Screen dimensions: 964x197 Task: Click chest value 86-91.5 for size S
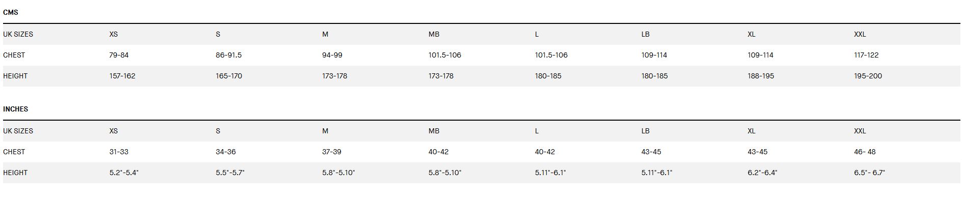pos(229,55)
